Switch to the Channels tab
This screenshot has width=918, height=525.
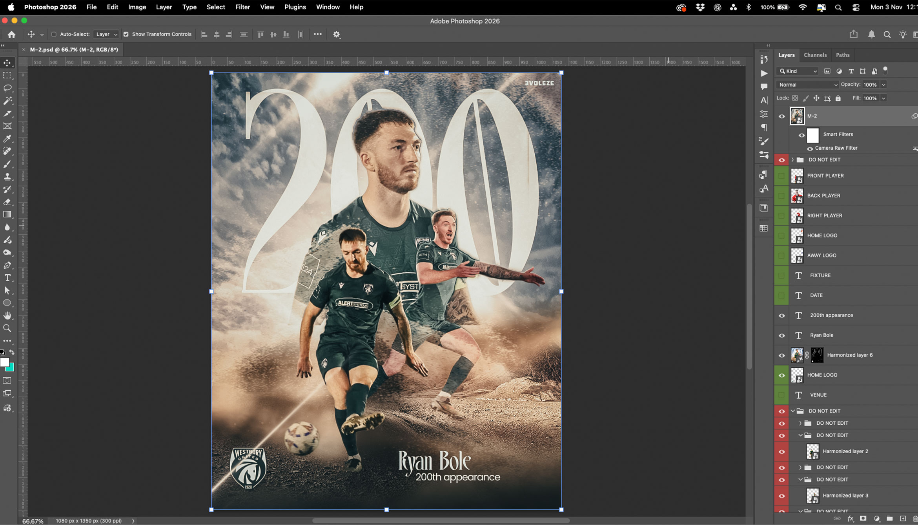pyautogui.click(x=815, y=55)
